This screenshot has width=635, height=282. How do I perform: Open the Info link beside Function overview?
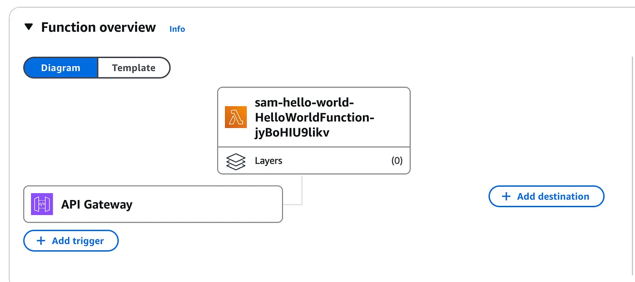coord(177,29)
